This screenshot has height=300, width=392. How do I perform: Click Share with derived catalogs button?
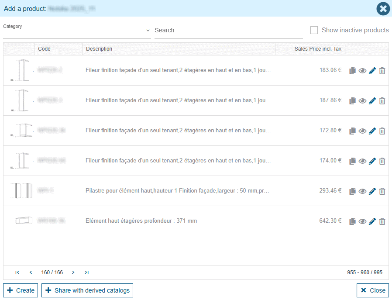coord(87,290)
